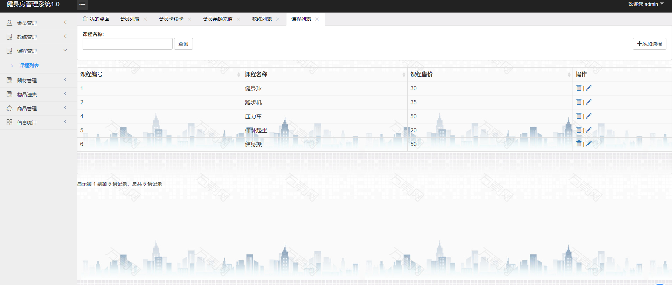Edit the 跑步机 course with pencil icon
The width and height of the screenshot is (672, 285).
[589, 102]
